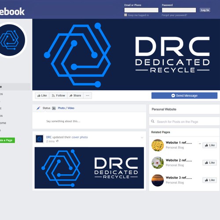Click the facebook logo in header

[12, 11]
